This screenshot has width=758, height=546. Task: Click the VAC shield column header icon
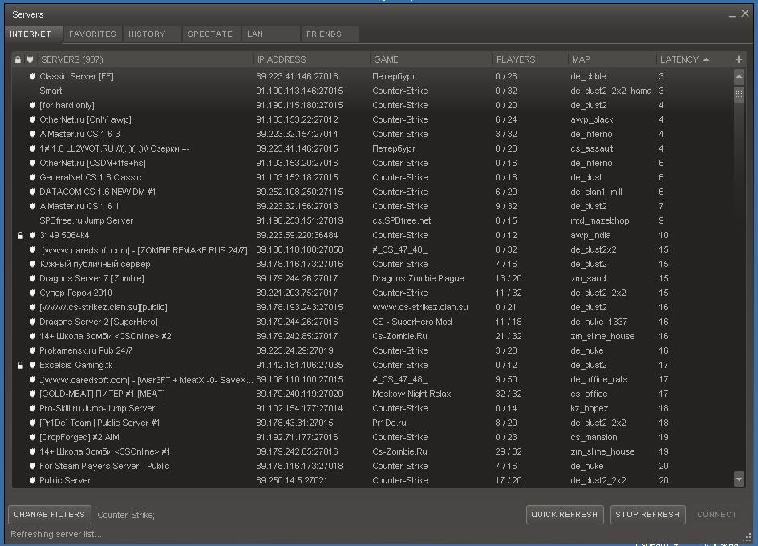30,59
